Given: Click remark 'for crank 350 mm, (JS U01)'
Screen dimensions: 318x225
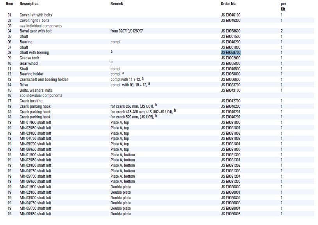Looking at the screenshot, I should [x=132, y=106].
